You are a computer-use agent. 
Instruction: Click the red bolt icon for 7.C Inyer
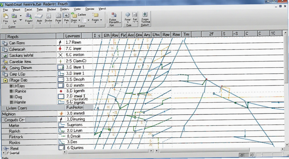tap(60, 48)
